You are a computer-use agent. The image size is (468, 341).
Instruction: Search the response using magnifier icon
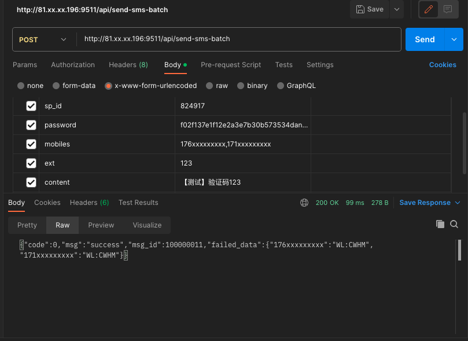454,224
